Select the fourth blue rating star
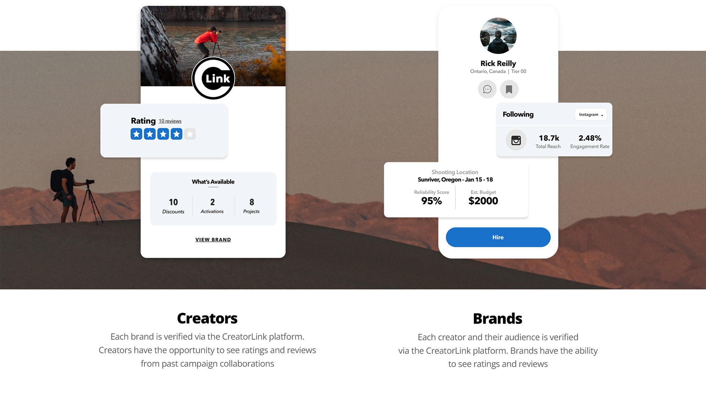This screenshot has width=706, height=411. tap(176, 134)
